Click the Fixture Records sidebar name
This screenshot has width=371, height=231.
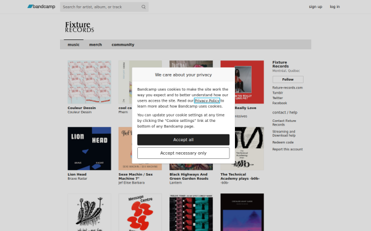point(280,64)
